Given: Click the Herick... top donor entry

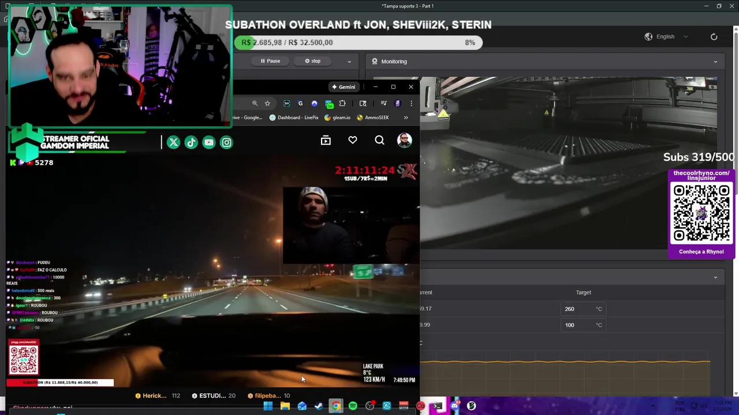Looking at the screenshot, I should [x=158, y=396].
